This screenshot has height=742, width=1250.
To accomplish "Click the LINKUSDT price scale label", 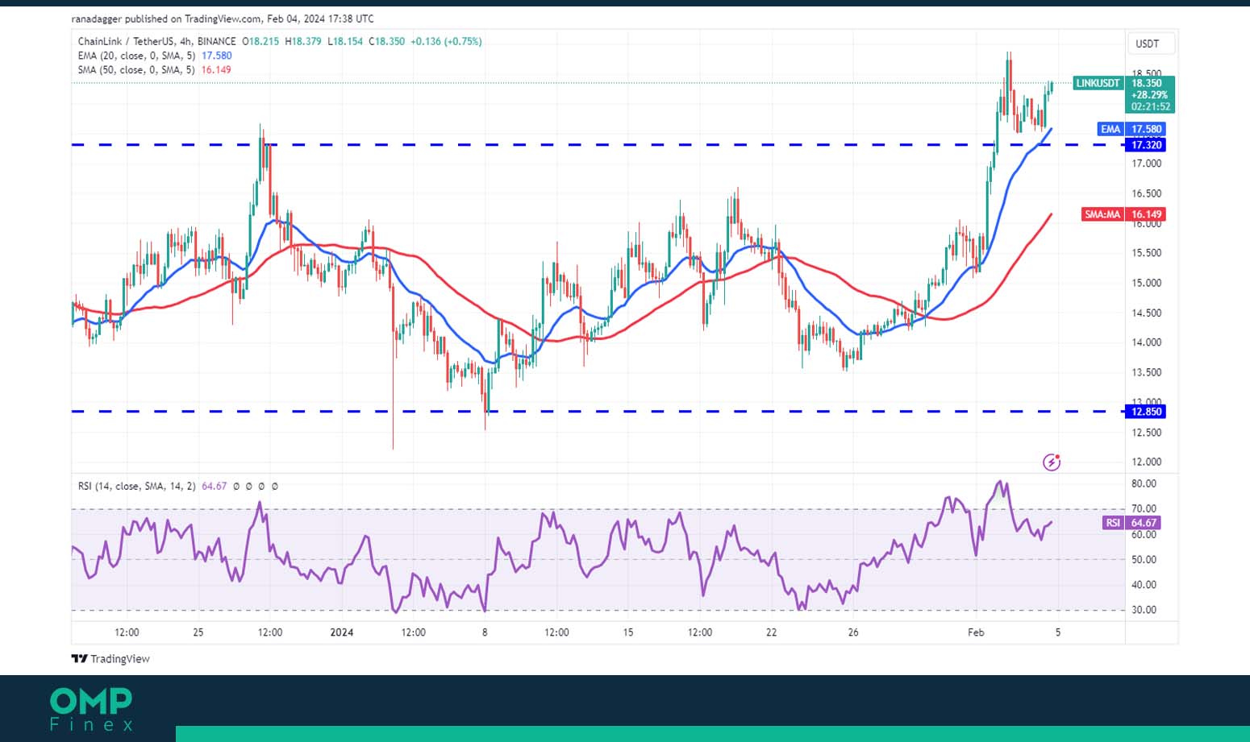I will tap(1098, 83).
